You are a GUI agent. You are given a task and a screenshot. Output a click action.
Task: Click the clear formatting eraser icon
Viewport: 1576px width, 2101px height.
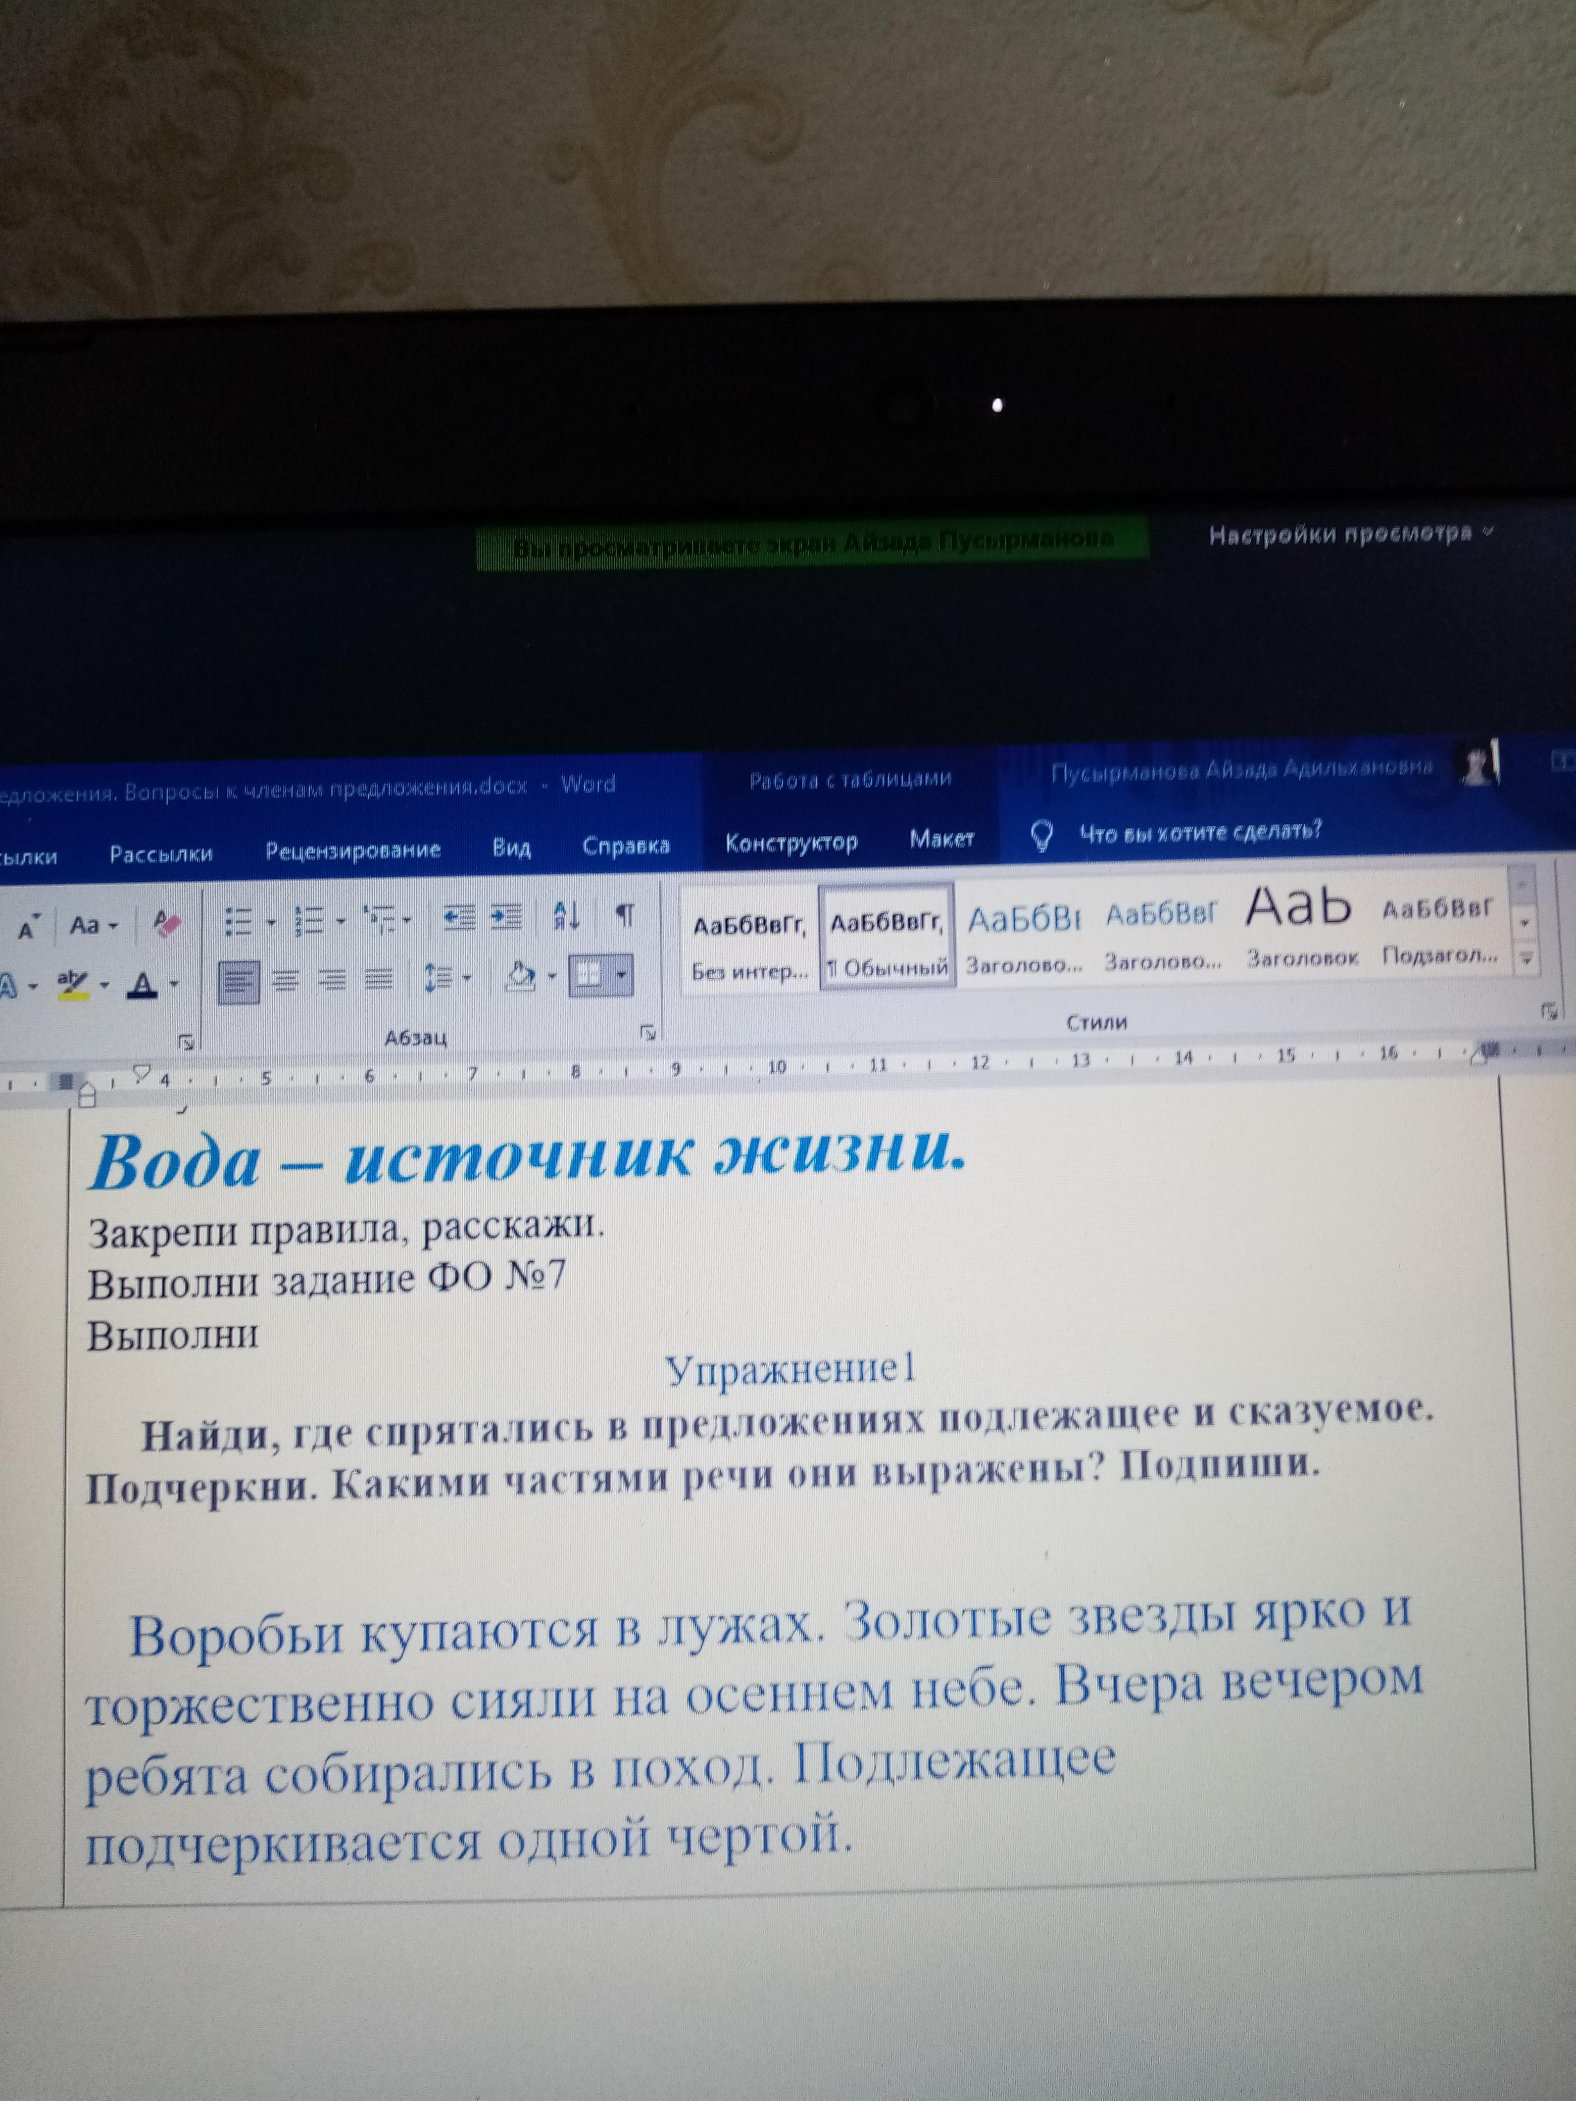(167, 923)
